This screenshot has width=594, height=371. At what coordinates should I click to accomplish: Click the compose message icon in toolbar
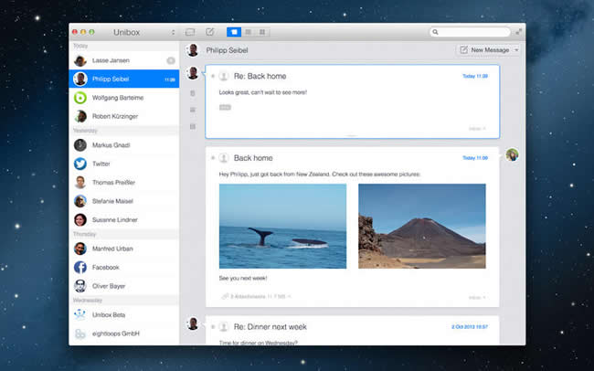pyautogui.click(x=210, y=32)
